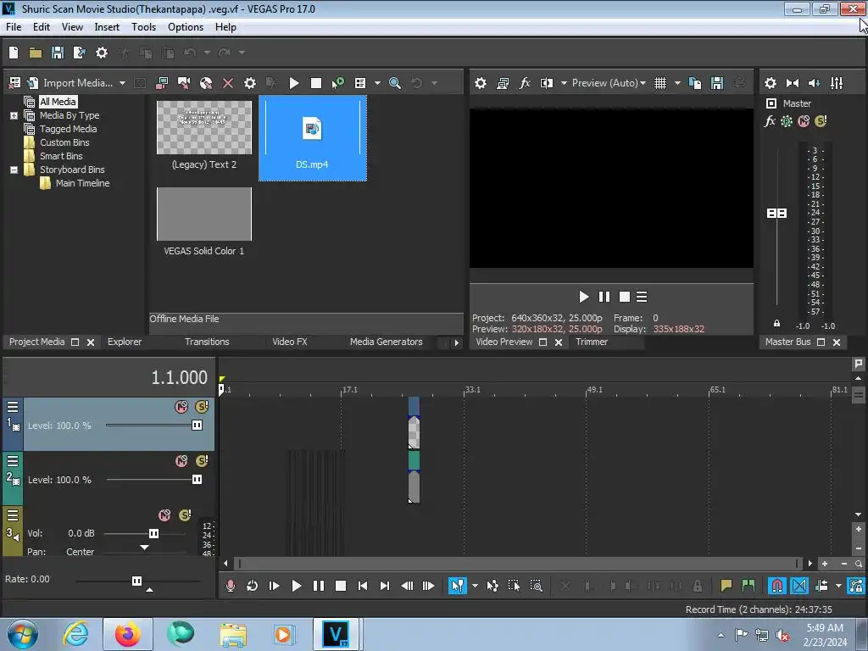The image size is (868, 651).
Task: Toggle split screen view in the preview toolbar
Action: click(547, 83)
